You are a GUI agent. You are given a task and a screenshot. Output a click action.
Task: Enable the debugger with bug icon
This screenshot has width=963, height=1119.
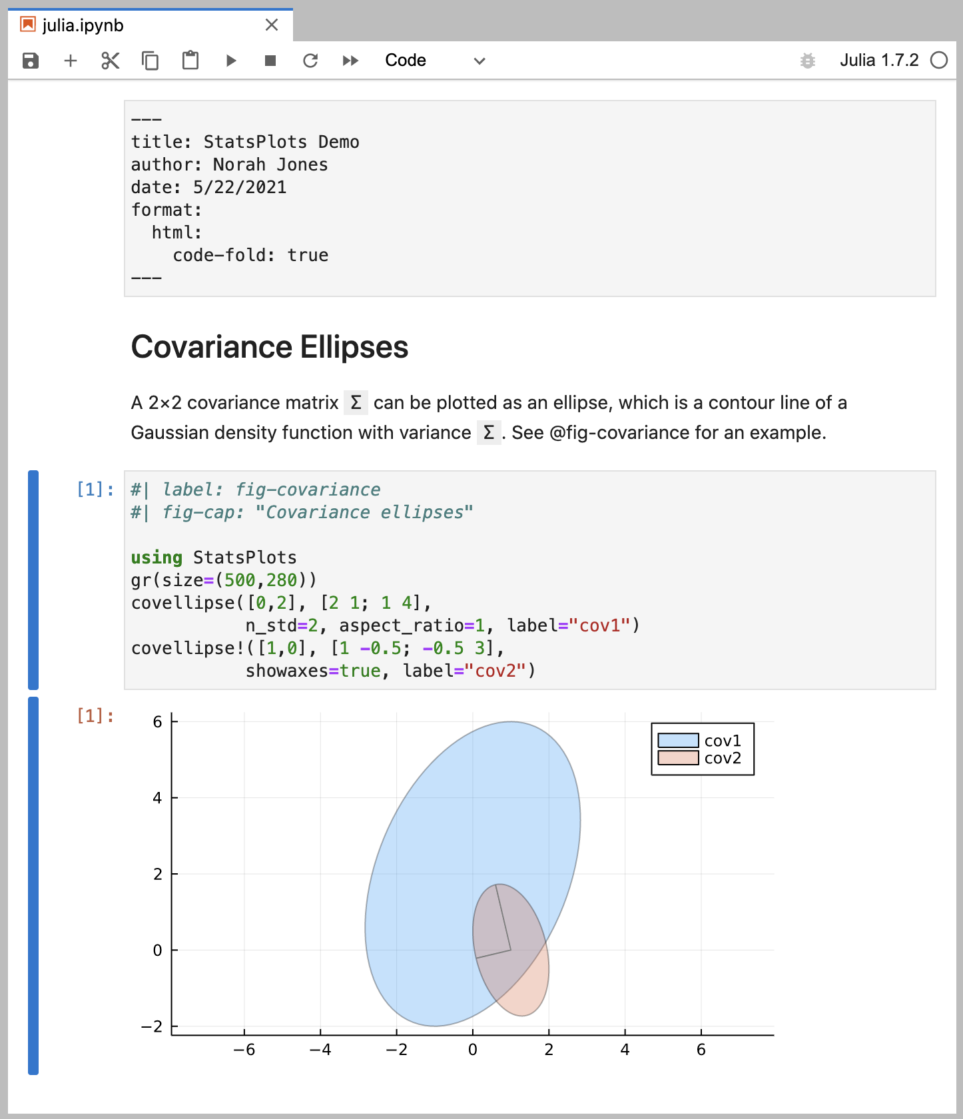pyautogui.click(x=807, y=60)
